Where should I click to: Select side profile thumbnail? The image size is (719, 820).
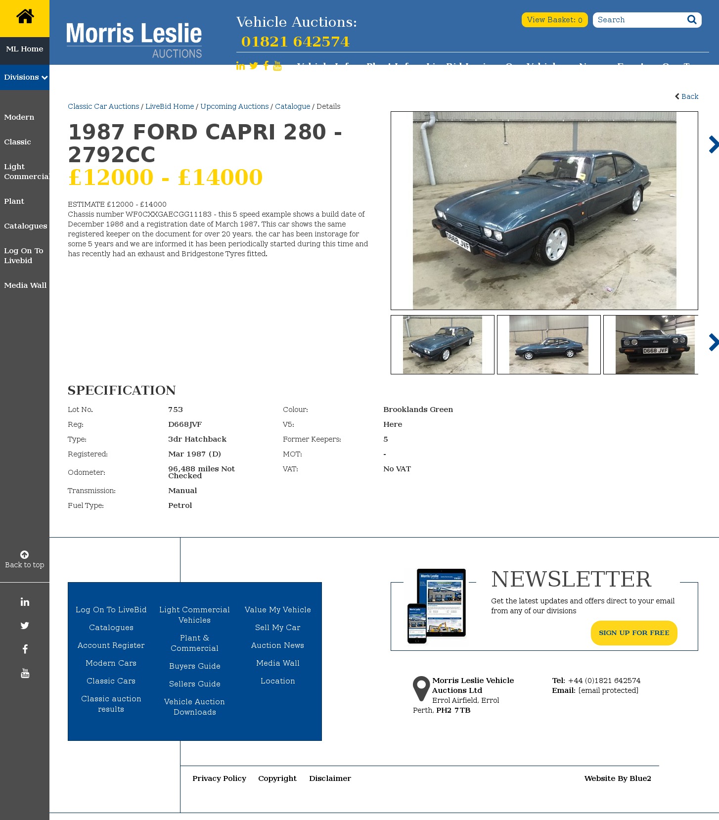click(x=549, y=345)
